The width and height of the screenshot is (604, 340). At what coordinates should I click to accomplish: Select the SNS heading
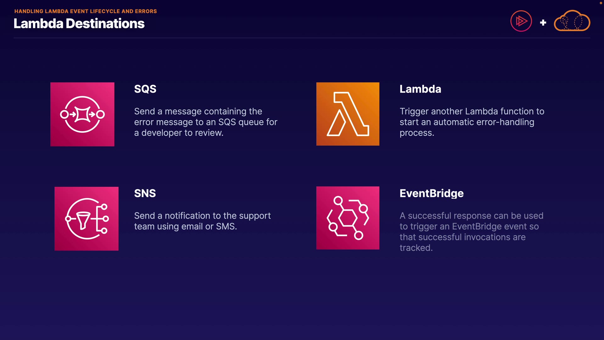tap(145, 193)
